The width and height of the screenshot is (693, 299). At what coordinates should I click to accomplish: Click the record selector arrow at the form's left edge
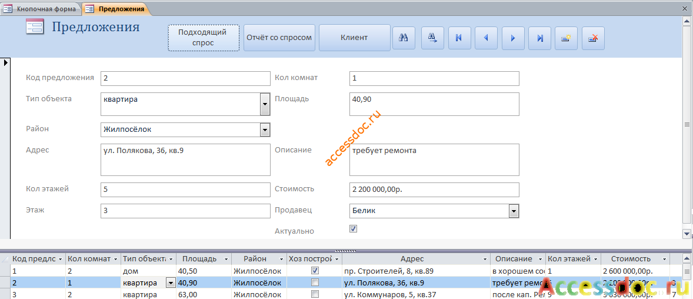[6, 63]
